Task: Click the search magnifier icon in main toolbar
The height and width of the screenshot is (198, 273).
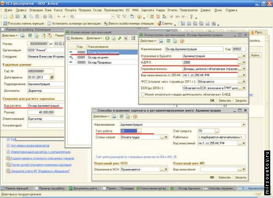Action: click(x=72, y=16)
